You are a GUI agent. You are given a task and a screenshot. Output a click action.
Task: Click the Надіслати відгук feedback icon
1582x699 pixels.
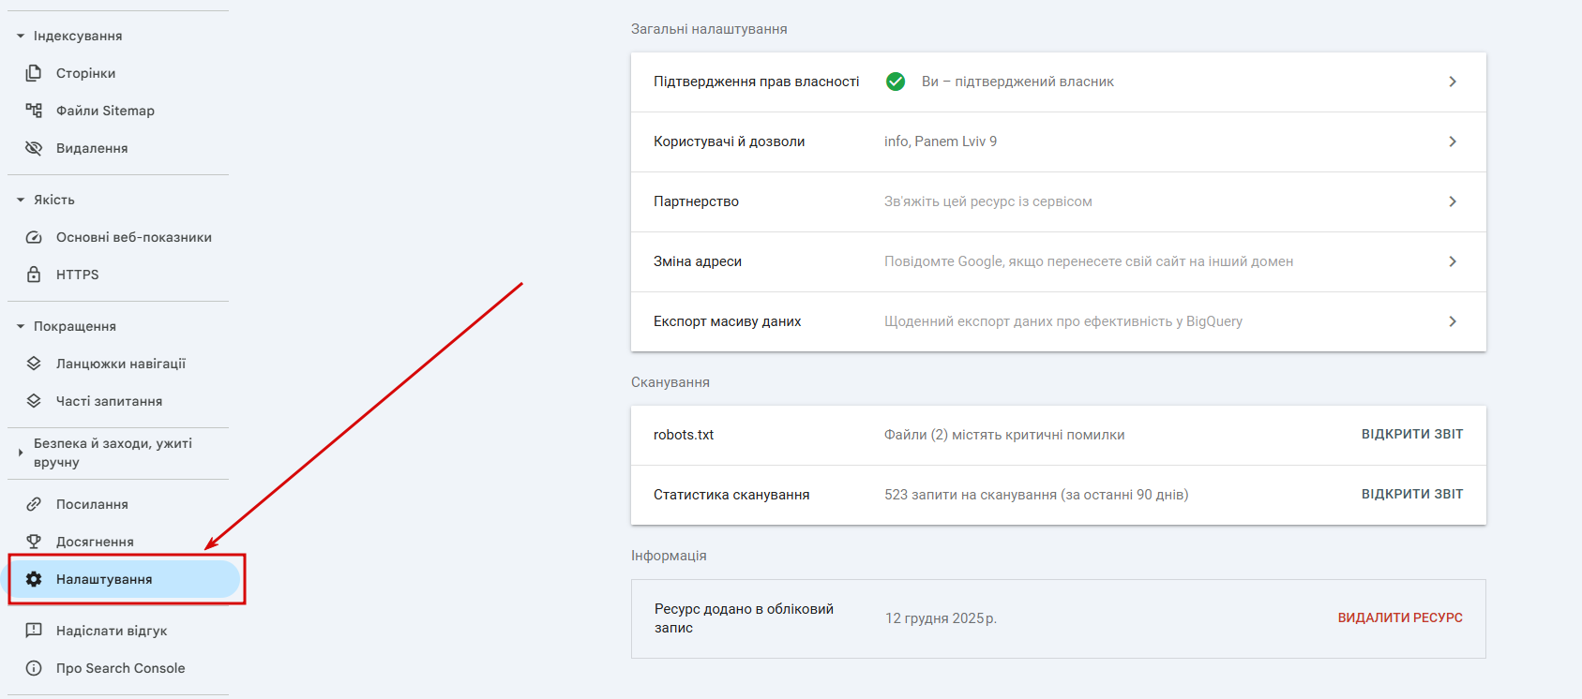[x=34, y=631]
